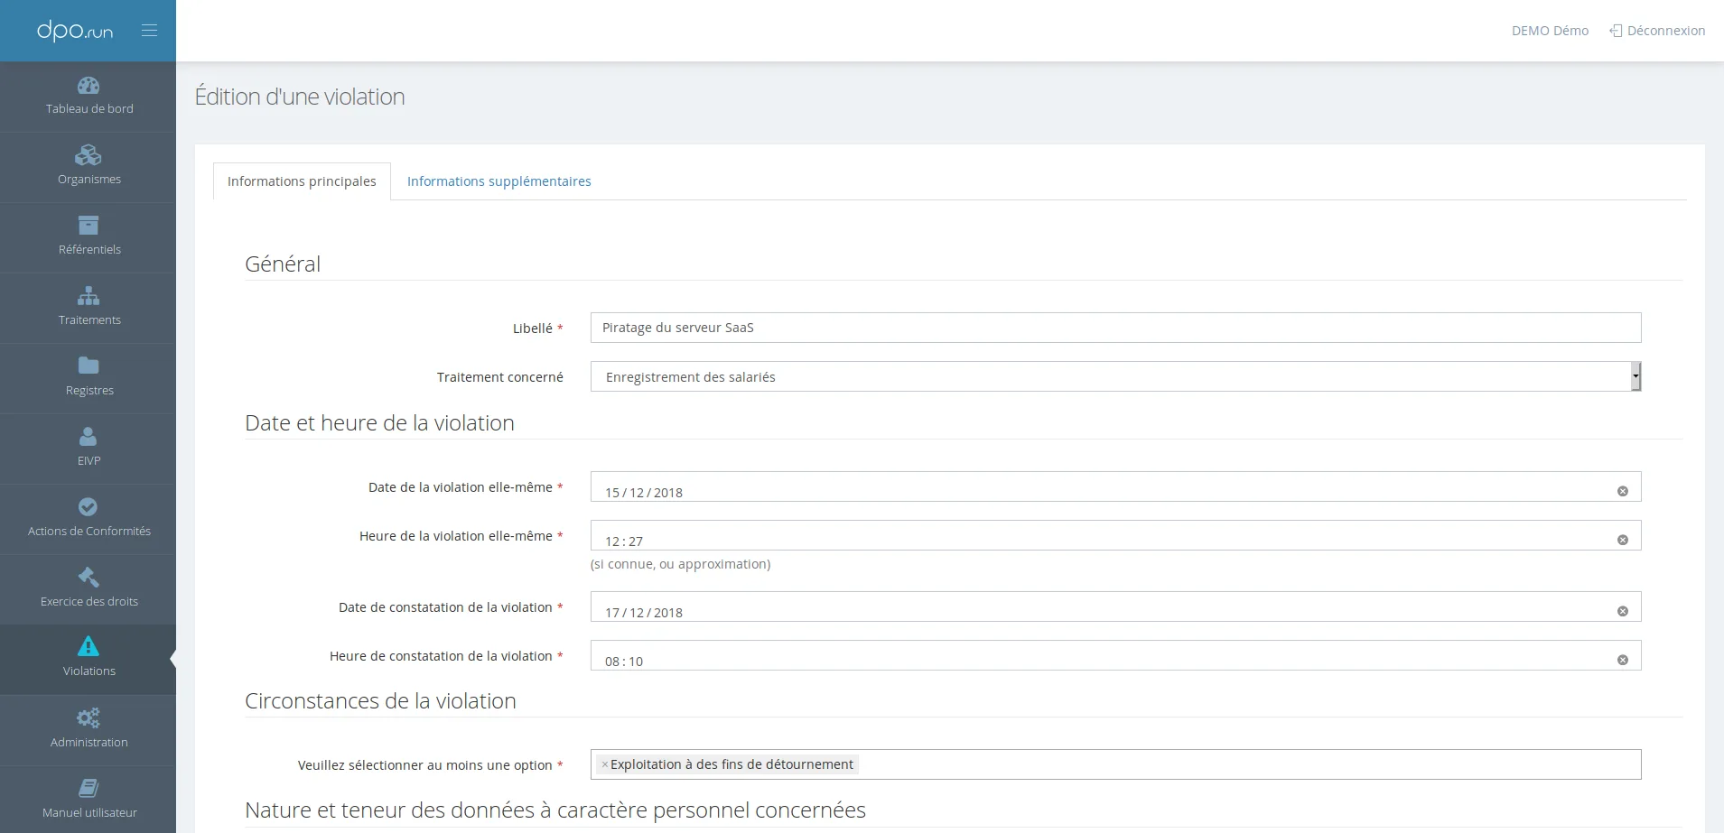Click the Édition d'une violation heading

pyautogui.click(x=300, y=97)
